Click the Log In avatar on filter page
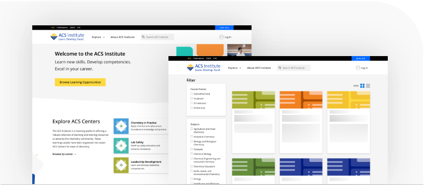 click(358, 68)
